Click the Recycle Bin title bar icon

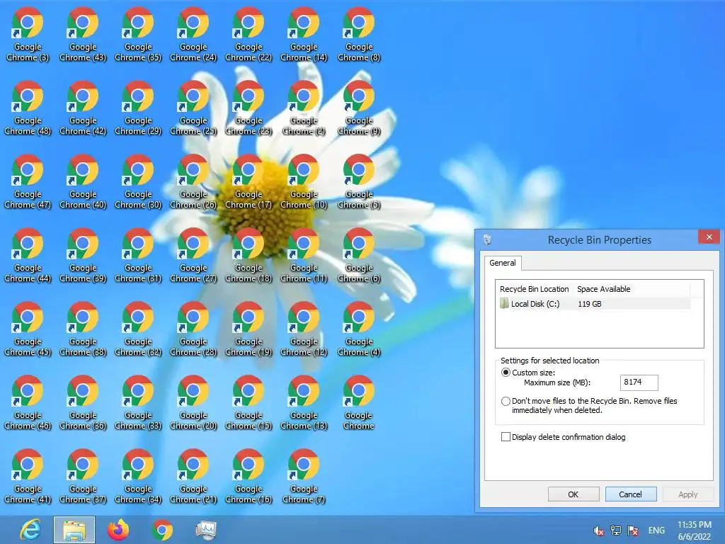click(487, 239)
